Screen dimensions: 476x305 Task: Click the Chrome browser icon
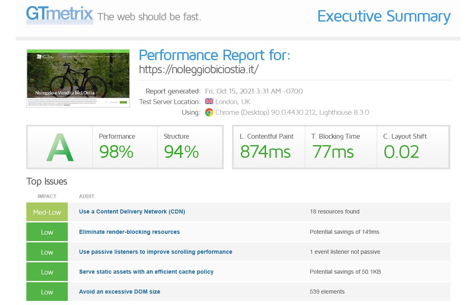coord(209,112)
